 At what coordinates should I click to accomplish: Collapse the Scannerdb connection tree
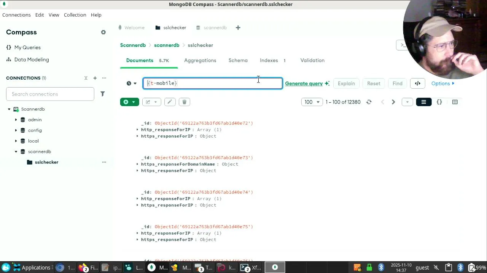tap(9, 109)
